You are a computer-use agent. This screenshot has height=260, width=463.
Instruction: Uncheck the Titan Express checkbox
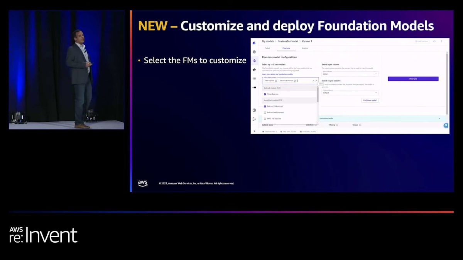coord(265,94)
